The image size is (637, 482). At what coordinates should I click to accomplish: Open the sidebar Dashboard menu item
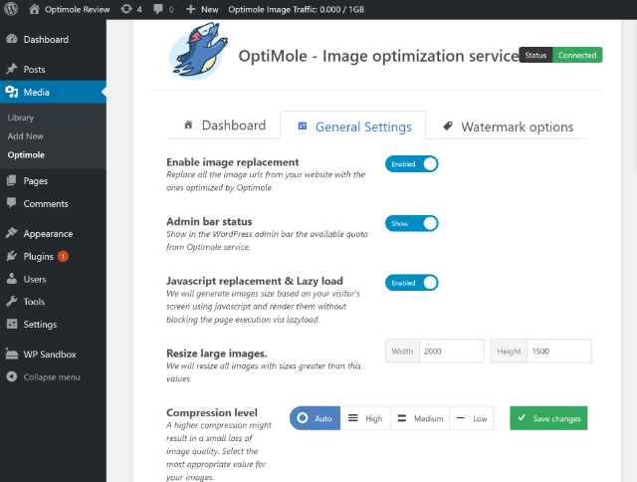tap(53, 39)
